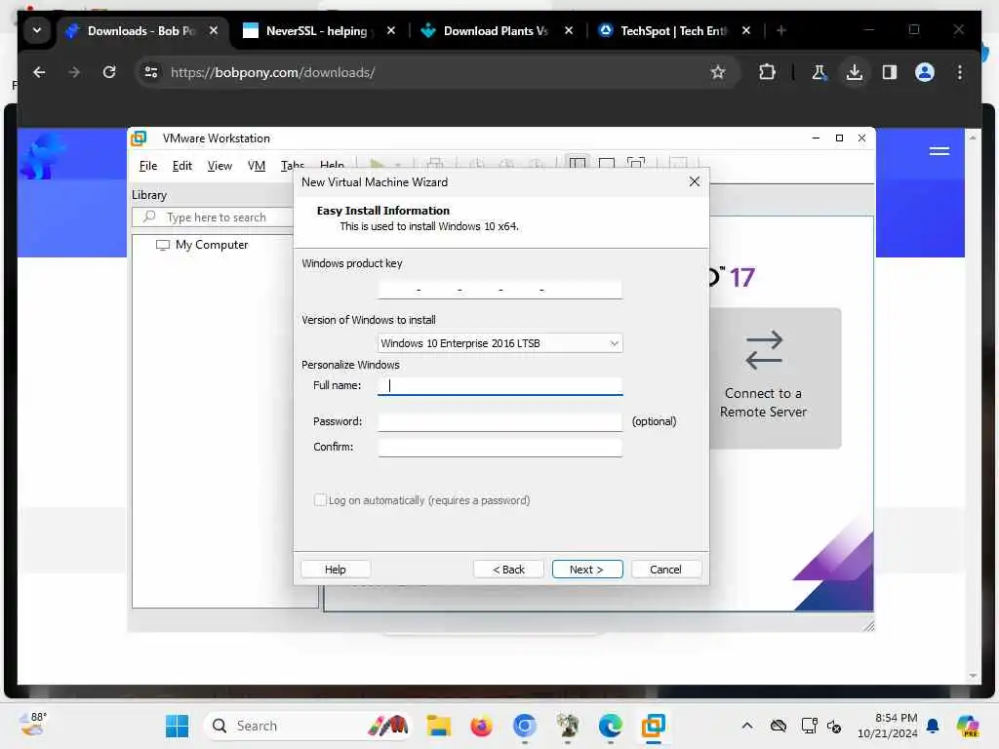
Task: Switch to the TechSpot tab
Action: coord(673,30)
